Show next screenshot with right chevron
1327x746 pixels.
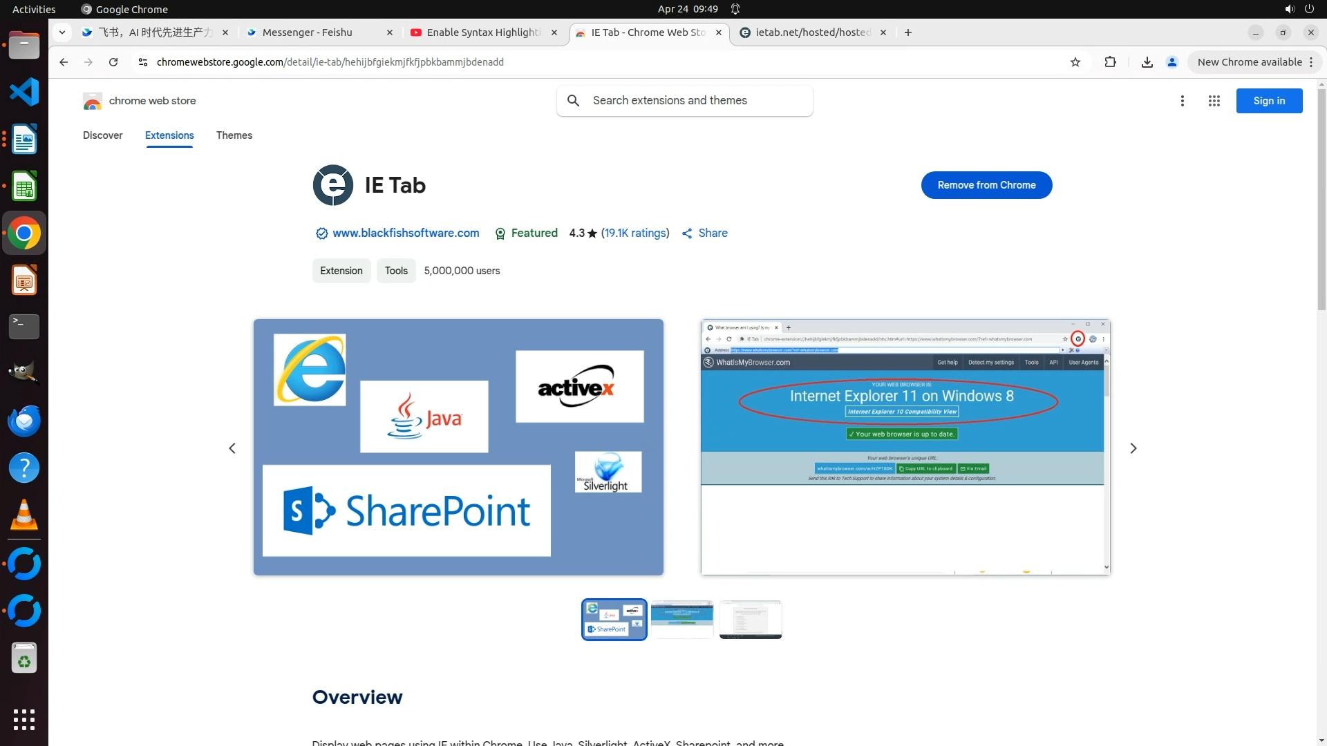pyautogui.click(x=1133, y=448)
